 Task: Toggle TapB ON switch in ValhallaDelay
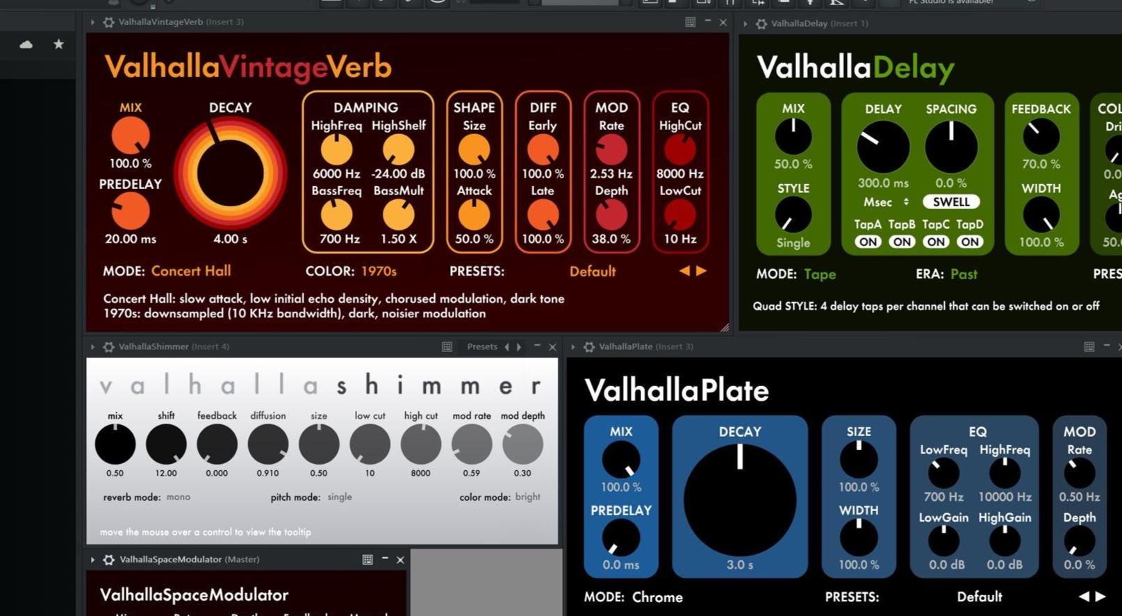[x=902, y=242]
